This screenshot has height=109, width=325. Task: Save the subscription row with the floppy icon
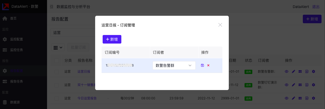(202, 65)
